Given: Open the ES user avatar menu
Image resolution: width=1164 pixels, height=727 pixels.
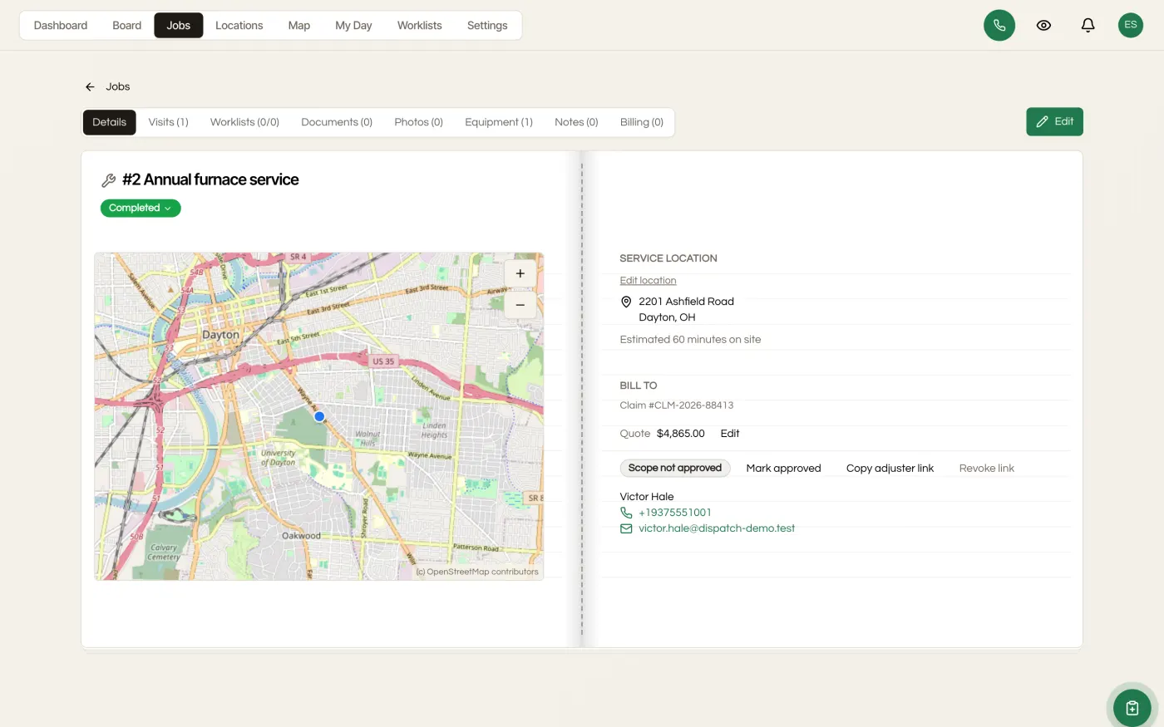Looking at the screenshot, I should 1131,25.
